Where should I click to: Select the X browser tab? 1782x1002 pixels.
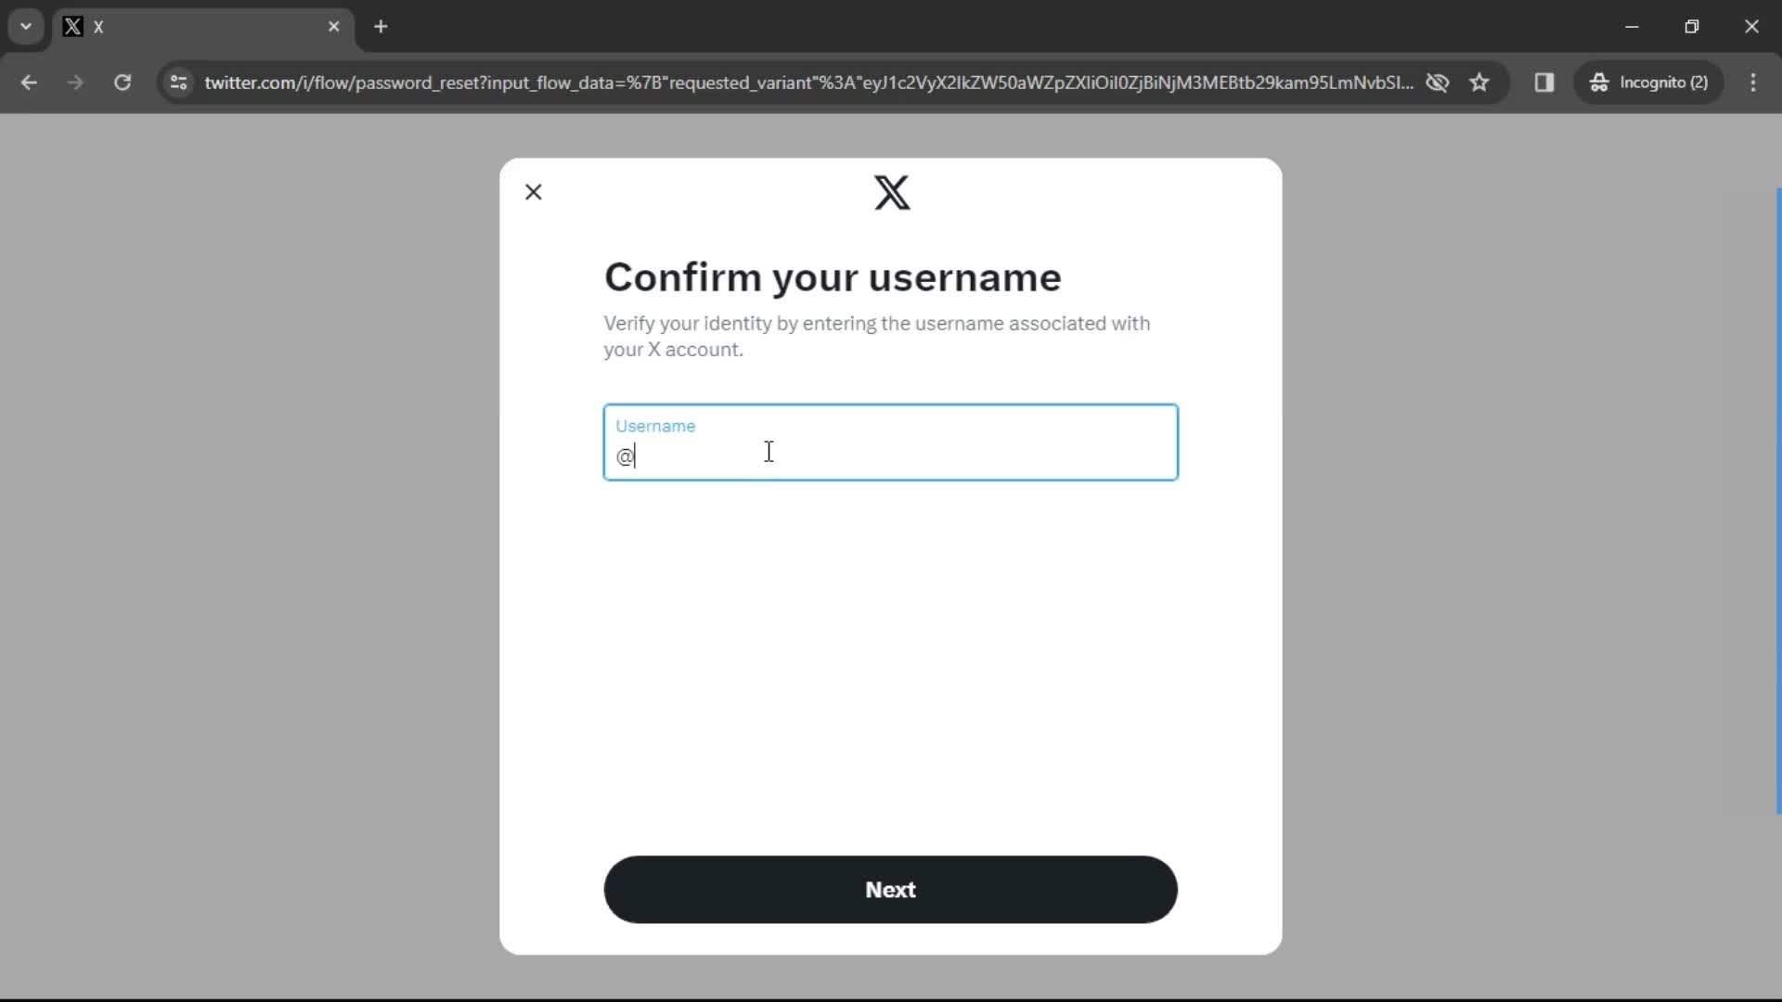coord(202,27)
